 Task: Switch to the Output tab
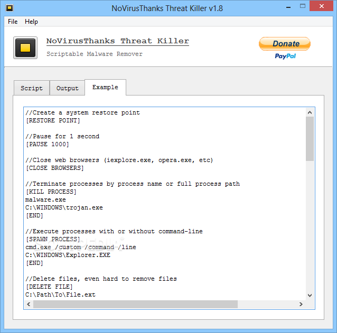pos(67,88)
